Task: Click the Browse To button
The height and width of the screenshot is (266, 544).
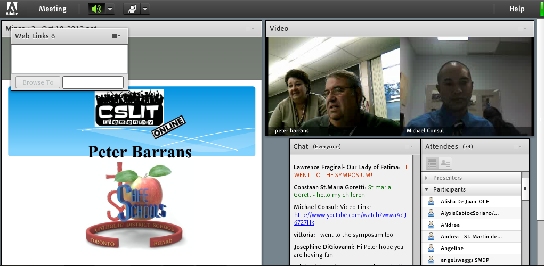Action: click(x=38, y=82)
